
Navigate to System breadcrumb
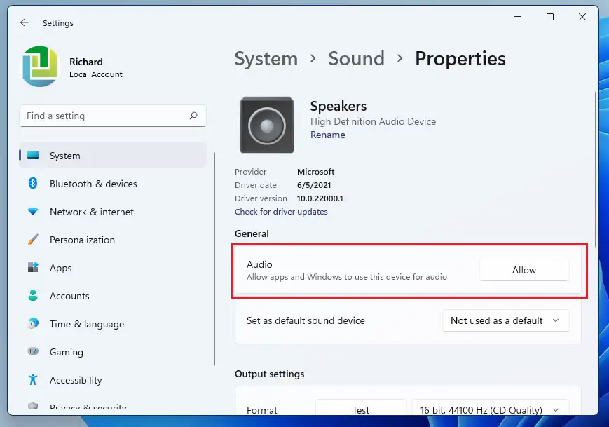[266, 59]
